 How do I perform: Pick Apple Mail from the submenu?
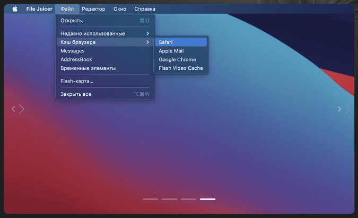tap(181, 51)
